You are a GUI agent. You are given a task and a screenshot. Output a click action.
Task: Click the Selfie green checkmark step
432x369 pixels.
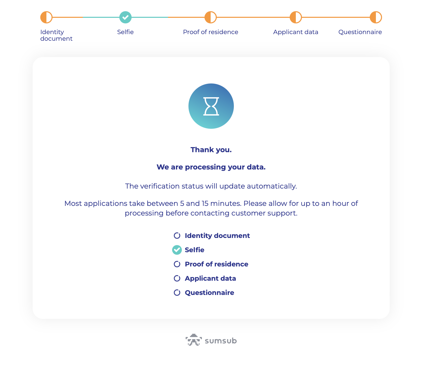coord(125,17)
